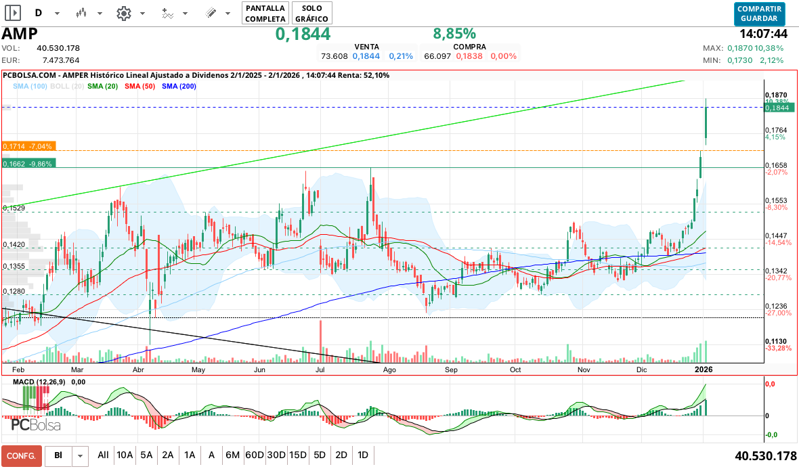Viewport: 799px width, 471px height.
Task: Toggle SMA (100) indicator in legend
Action: click(x=30, y=86)
